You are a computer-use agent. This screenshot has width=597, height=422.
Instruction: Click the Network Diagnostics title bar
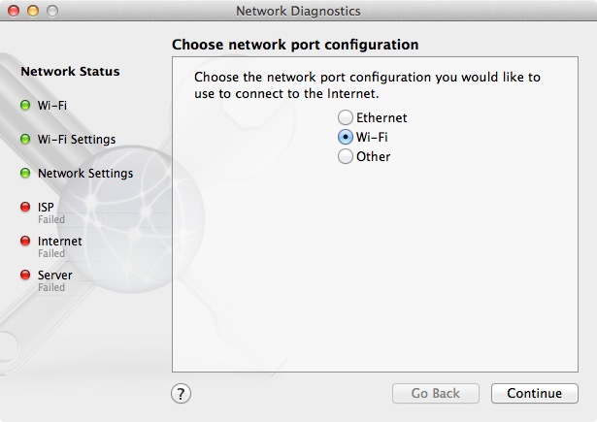(x=298, y=12)
